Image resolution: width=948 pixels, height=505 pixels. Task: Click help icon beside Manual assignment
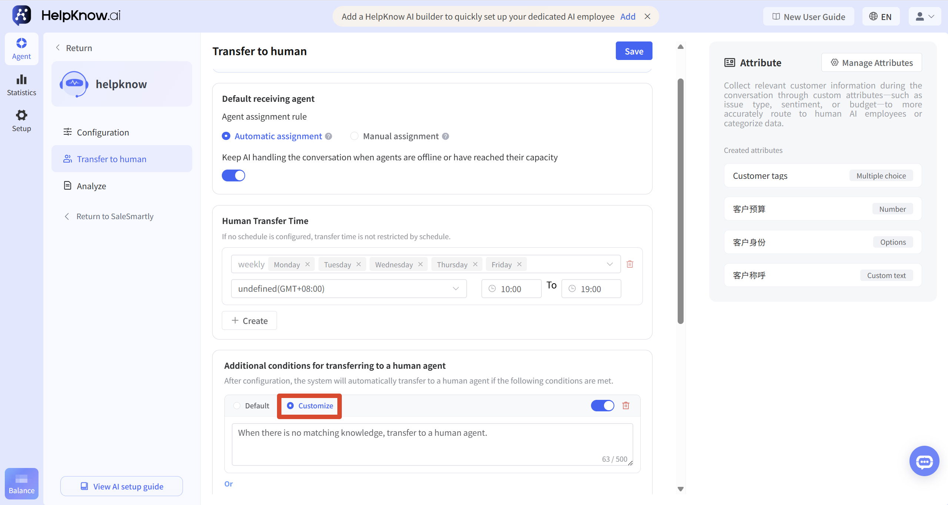[x=445, y=136]
